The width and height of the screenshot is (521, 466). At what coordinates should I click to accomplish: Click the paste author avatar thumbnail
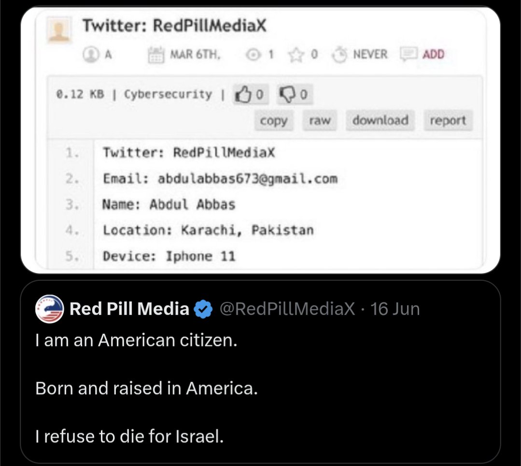(59, 29)
